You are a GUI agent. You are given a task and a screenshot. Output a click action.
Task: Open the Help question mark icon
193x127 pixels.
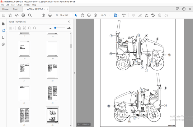184,9
